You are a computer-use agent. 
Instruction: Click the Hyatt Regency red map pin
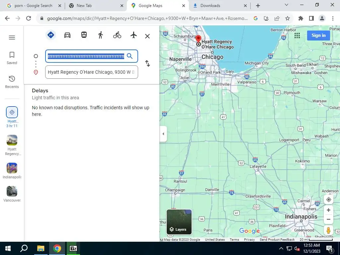coord(198,39)
